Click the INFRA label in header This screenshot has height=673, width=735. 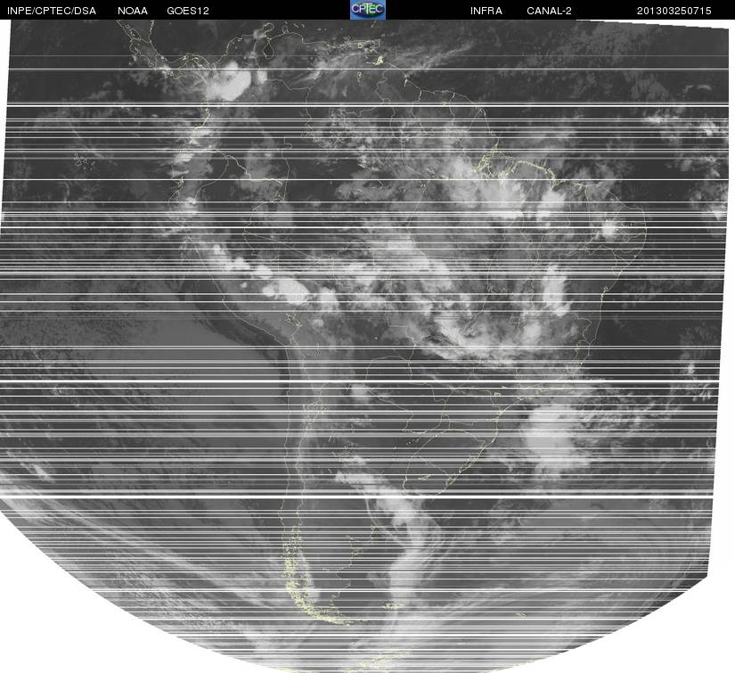(x=486, y=11)
